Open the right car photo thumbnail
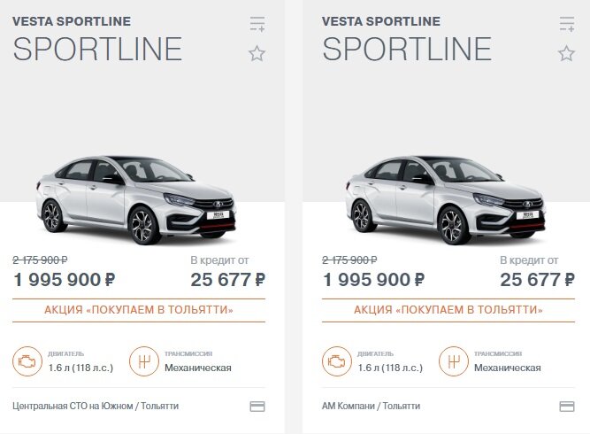Screen dimensions: 590x434 (445, 199)
